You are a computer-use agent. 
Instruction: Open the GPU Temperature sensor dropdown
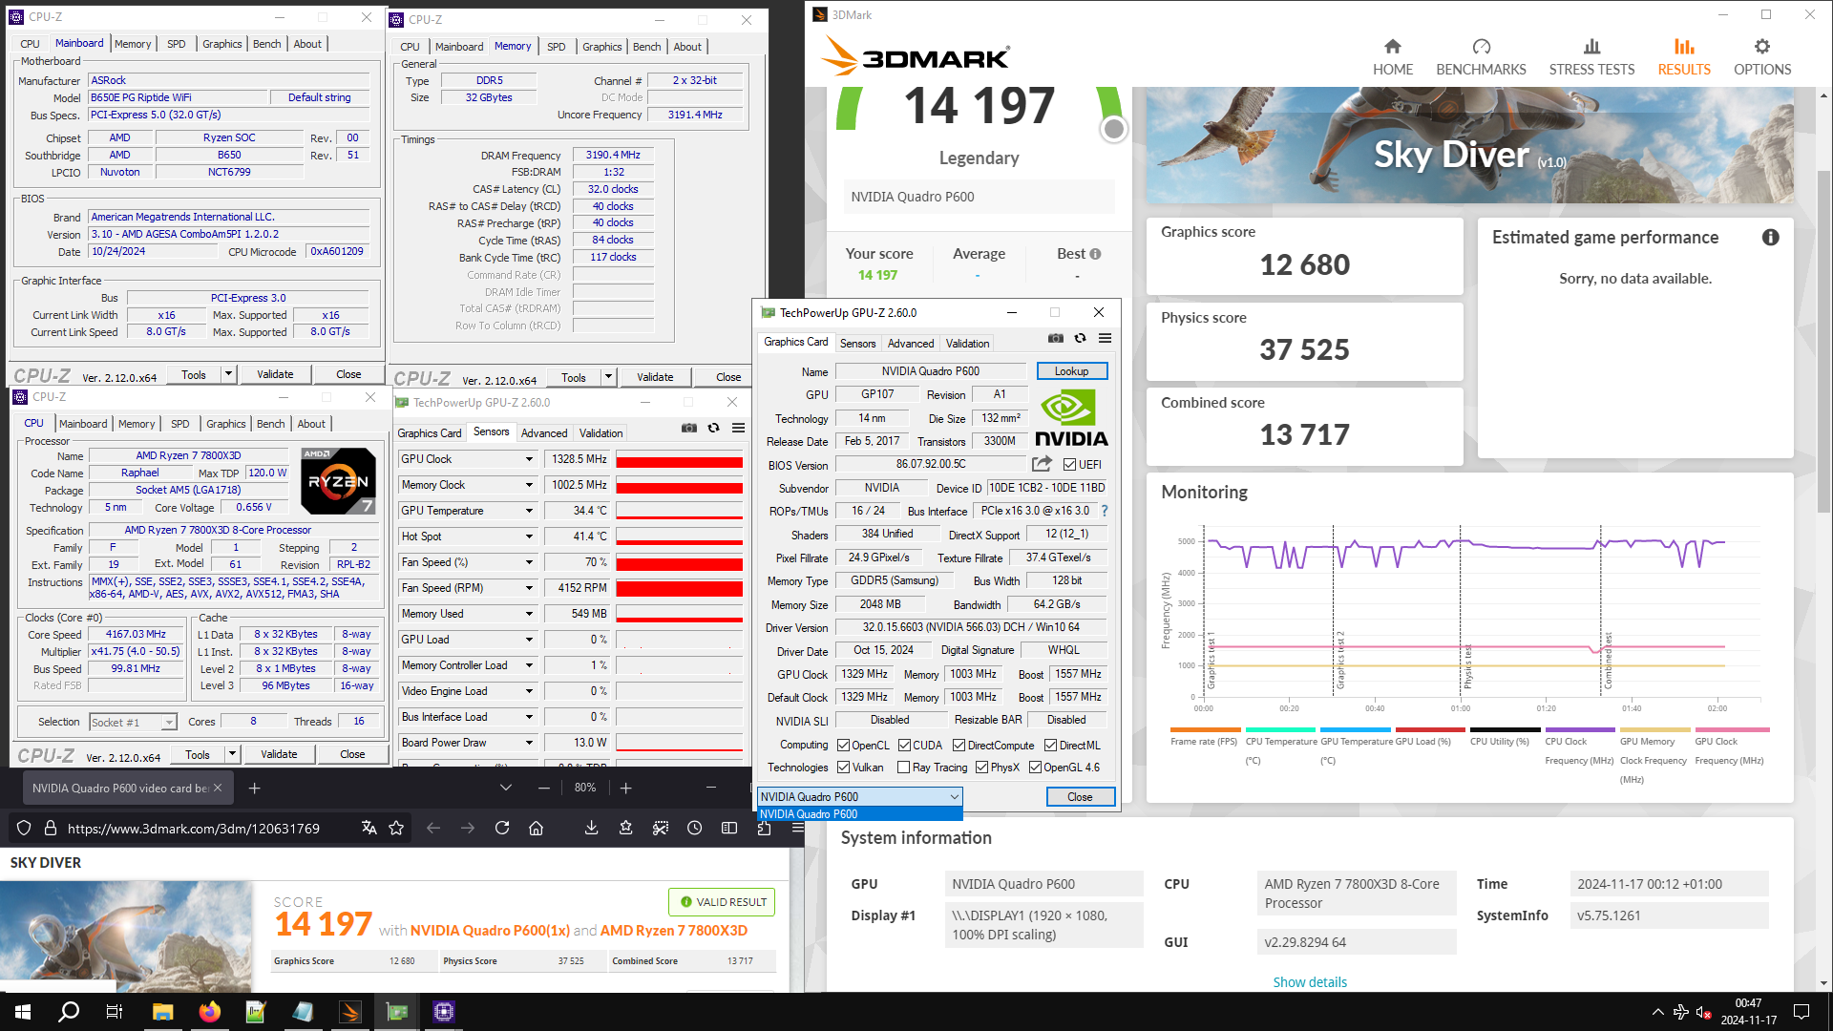[529, 511]
